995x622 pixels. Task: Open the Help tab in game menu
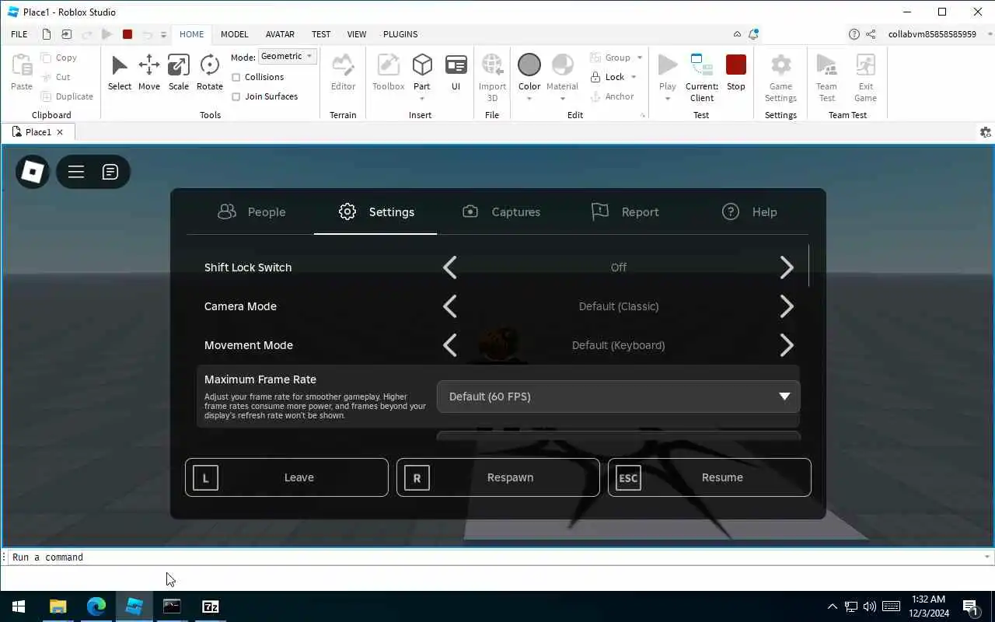749,211
